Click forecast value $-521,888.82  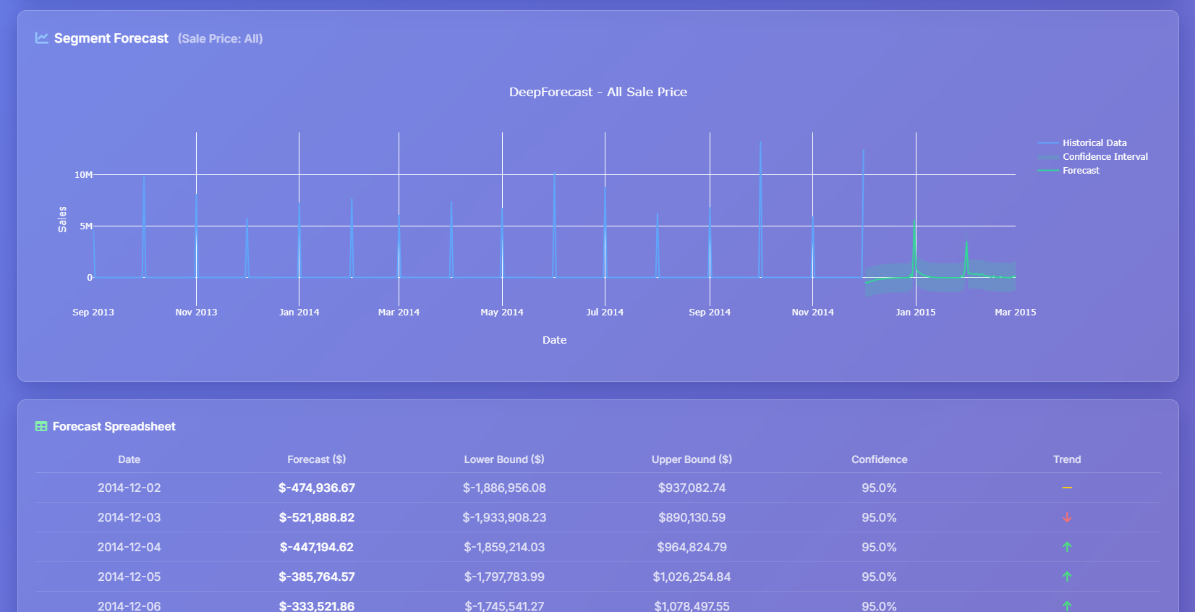click(316, 518)
